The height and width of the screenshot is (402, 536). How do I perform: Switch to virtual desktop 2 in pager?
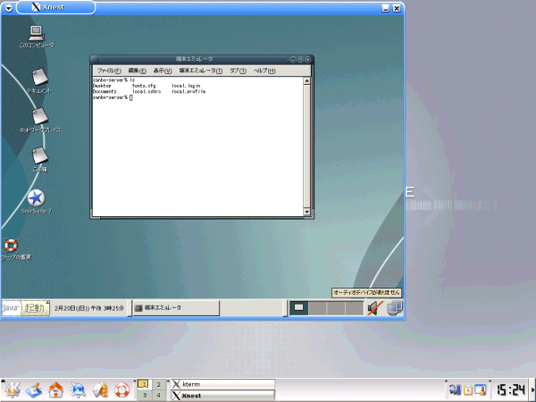tap(158, 383)
